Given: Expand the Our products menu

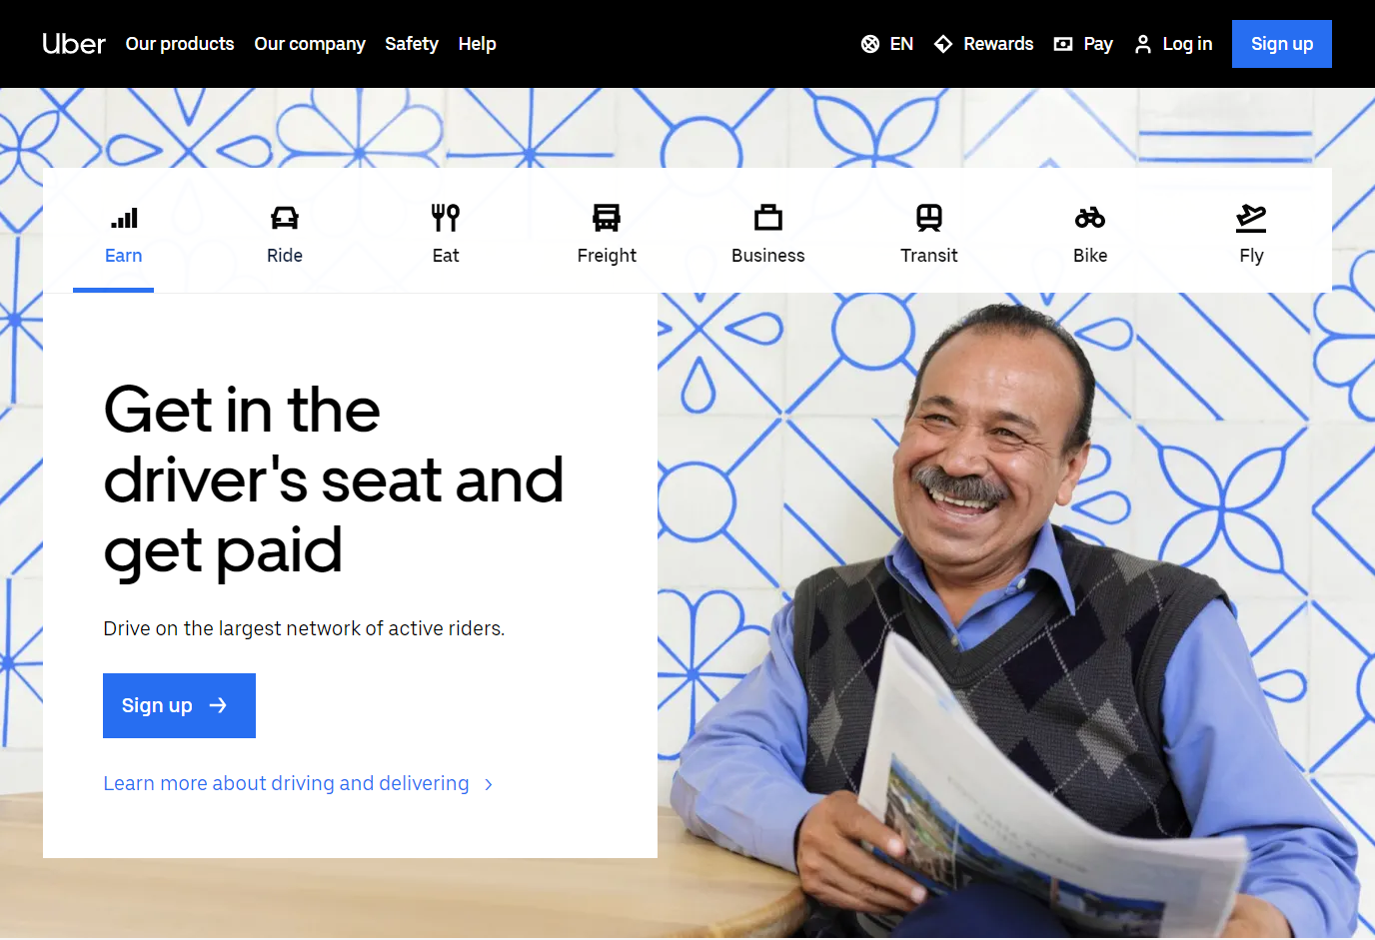Looking at the screenshot, I should 180,44.
